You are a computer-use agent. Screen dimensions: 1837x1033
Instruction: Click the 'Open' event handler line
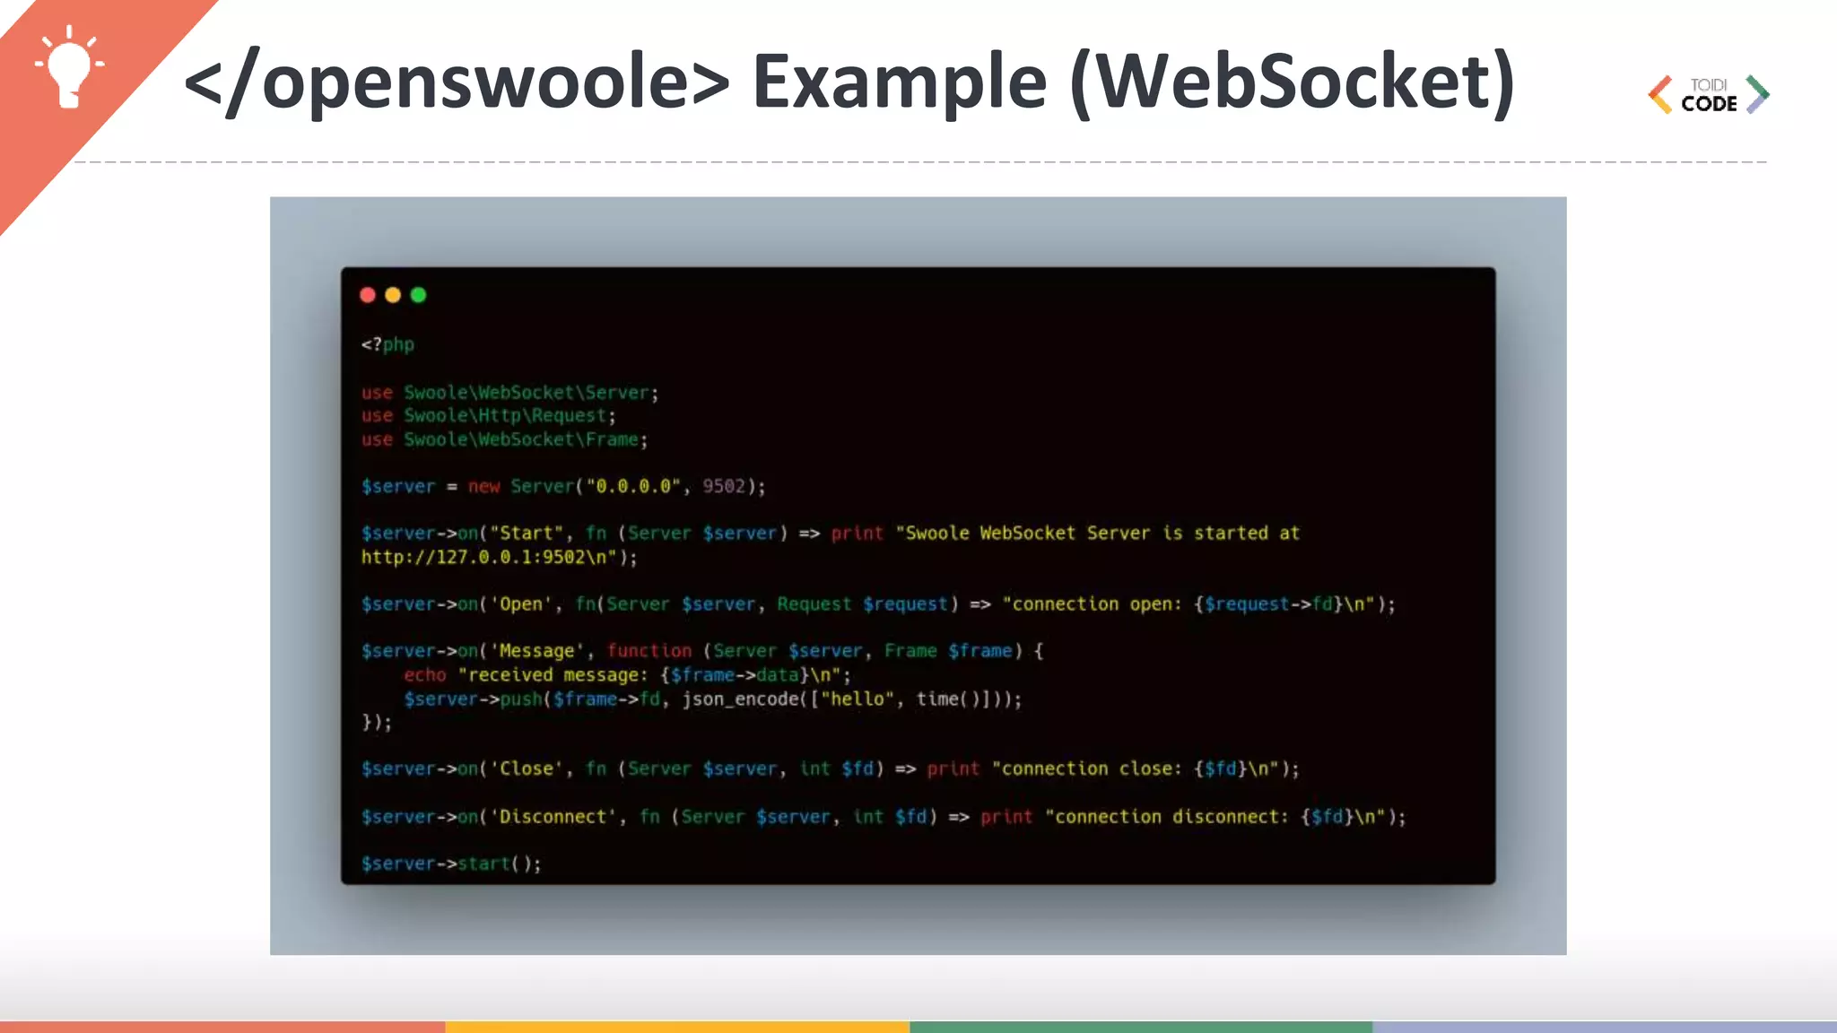click(x=877, y=604)
